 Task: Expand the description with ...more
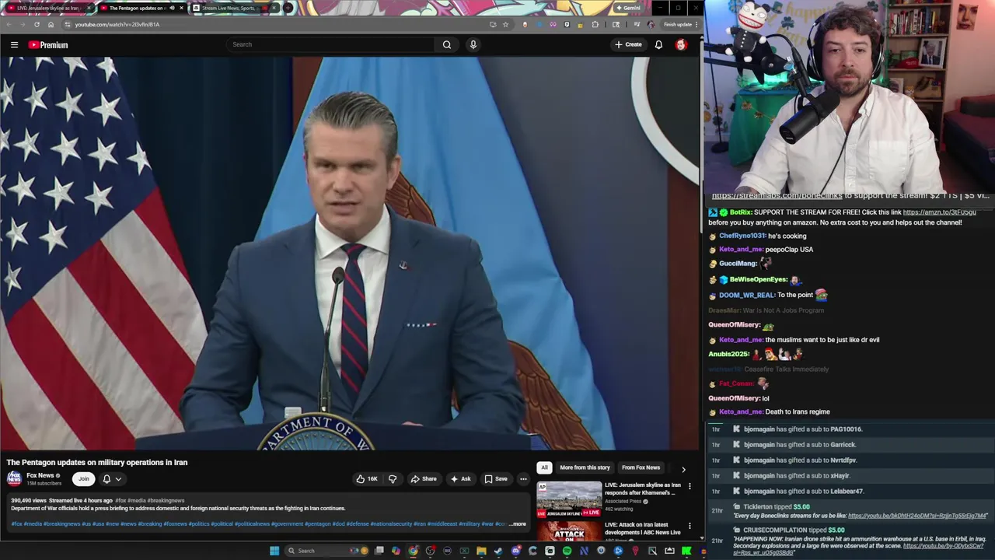pyautogui.click(x=518, y=524)
